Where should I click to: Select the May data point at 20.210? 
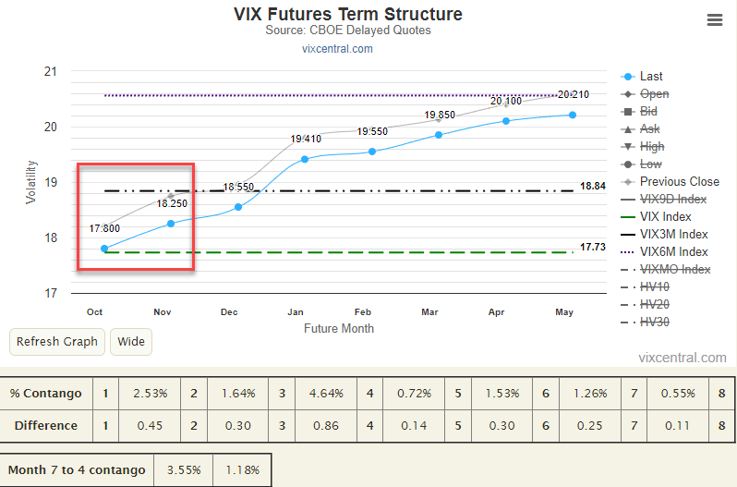pos(573,115)
